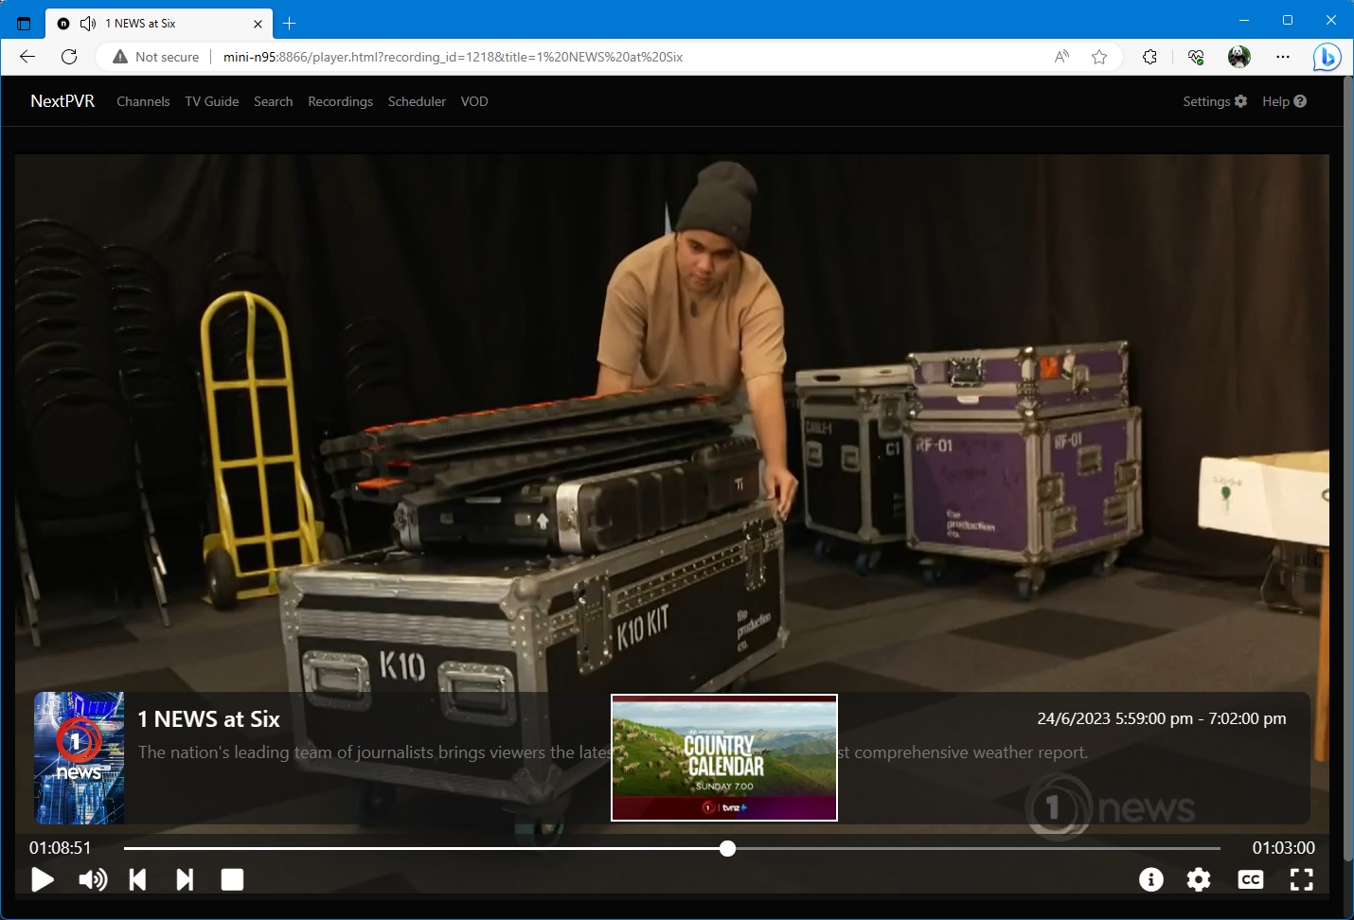The image size is (1354, 920).
Task: Open browser Settings and more menu
Action: coord(1283,57)
